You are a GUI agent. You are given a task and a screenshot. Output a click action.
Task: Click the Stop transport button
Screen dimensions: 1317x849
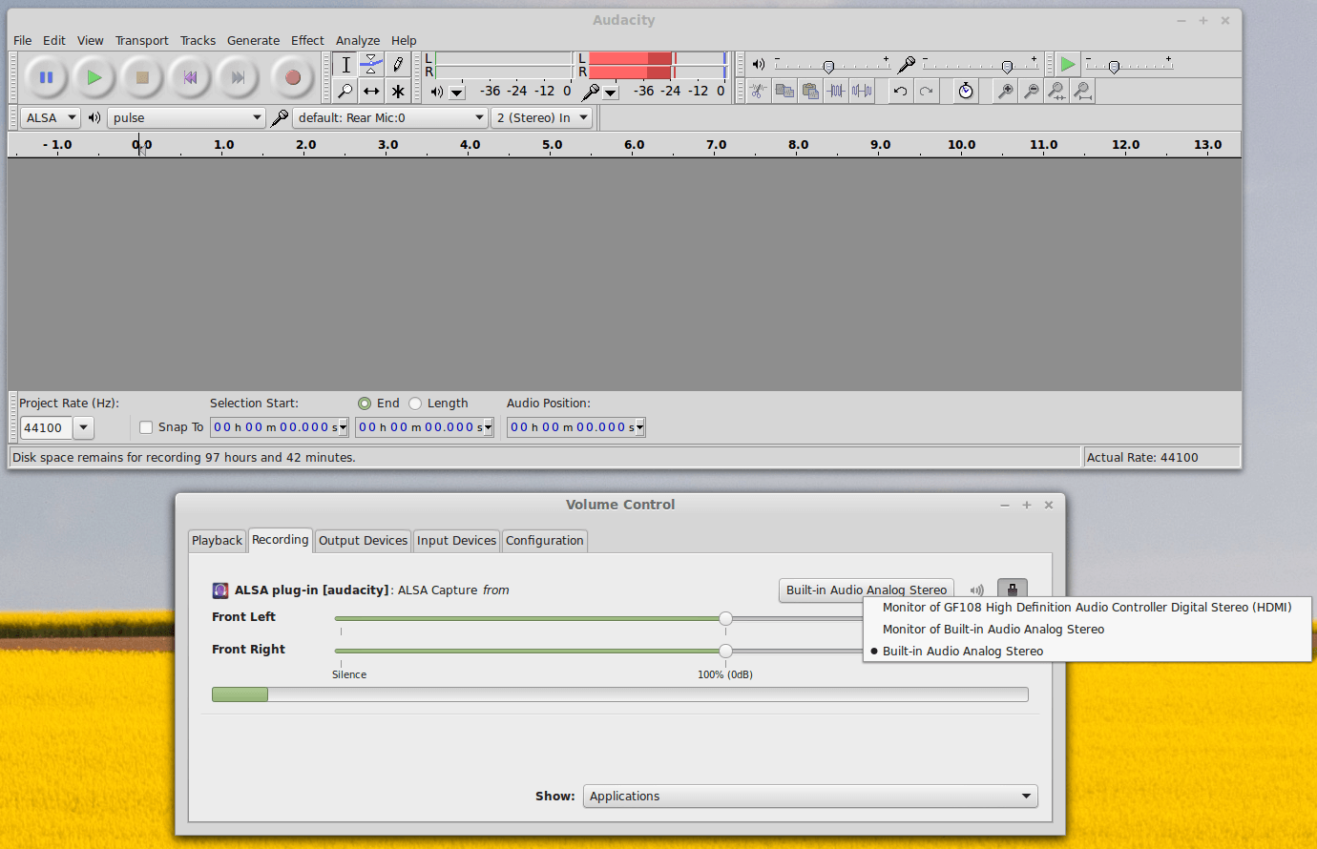142,77
